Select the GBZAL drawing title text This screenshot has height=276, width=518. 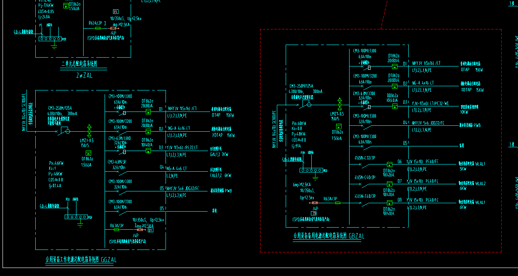coord(329,236)
